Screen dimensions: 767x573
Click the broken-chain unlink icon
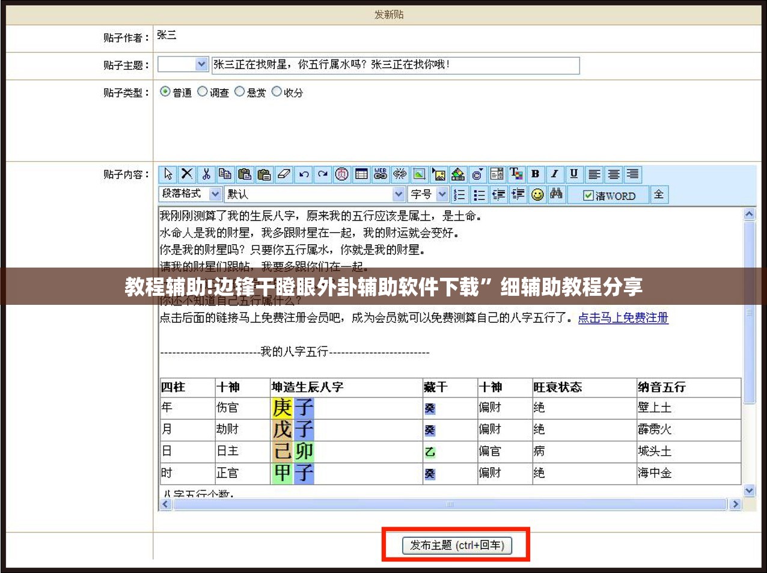tap(400, 174)
